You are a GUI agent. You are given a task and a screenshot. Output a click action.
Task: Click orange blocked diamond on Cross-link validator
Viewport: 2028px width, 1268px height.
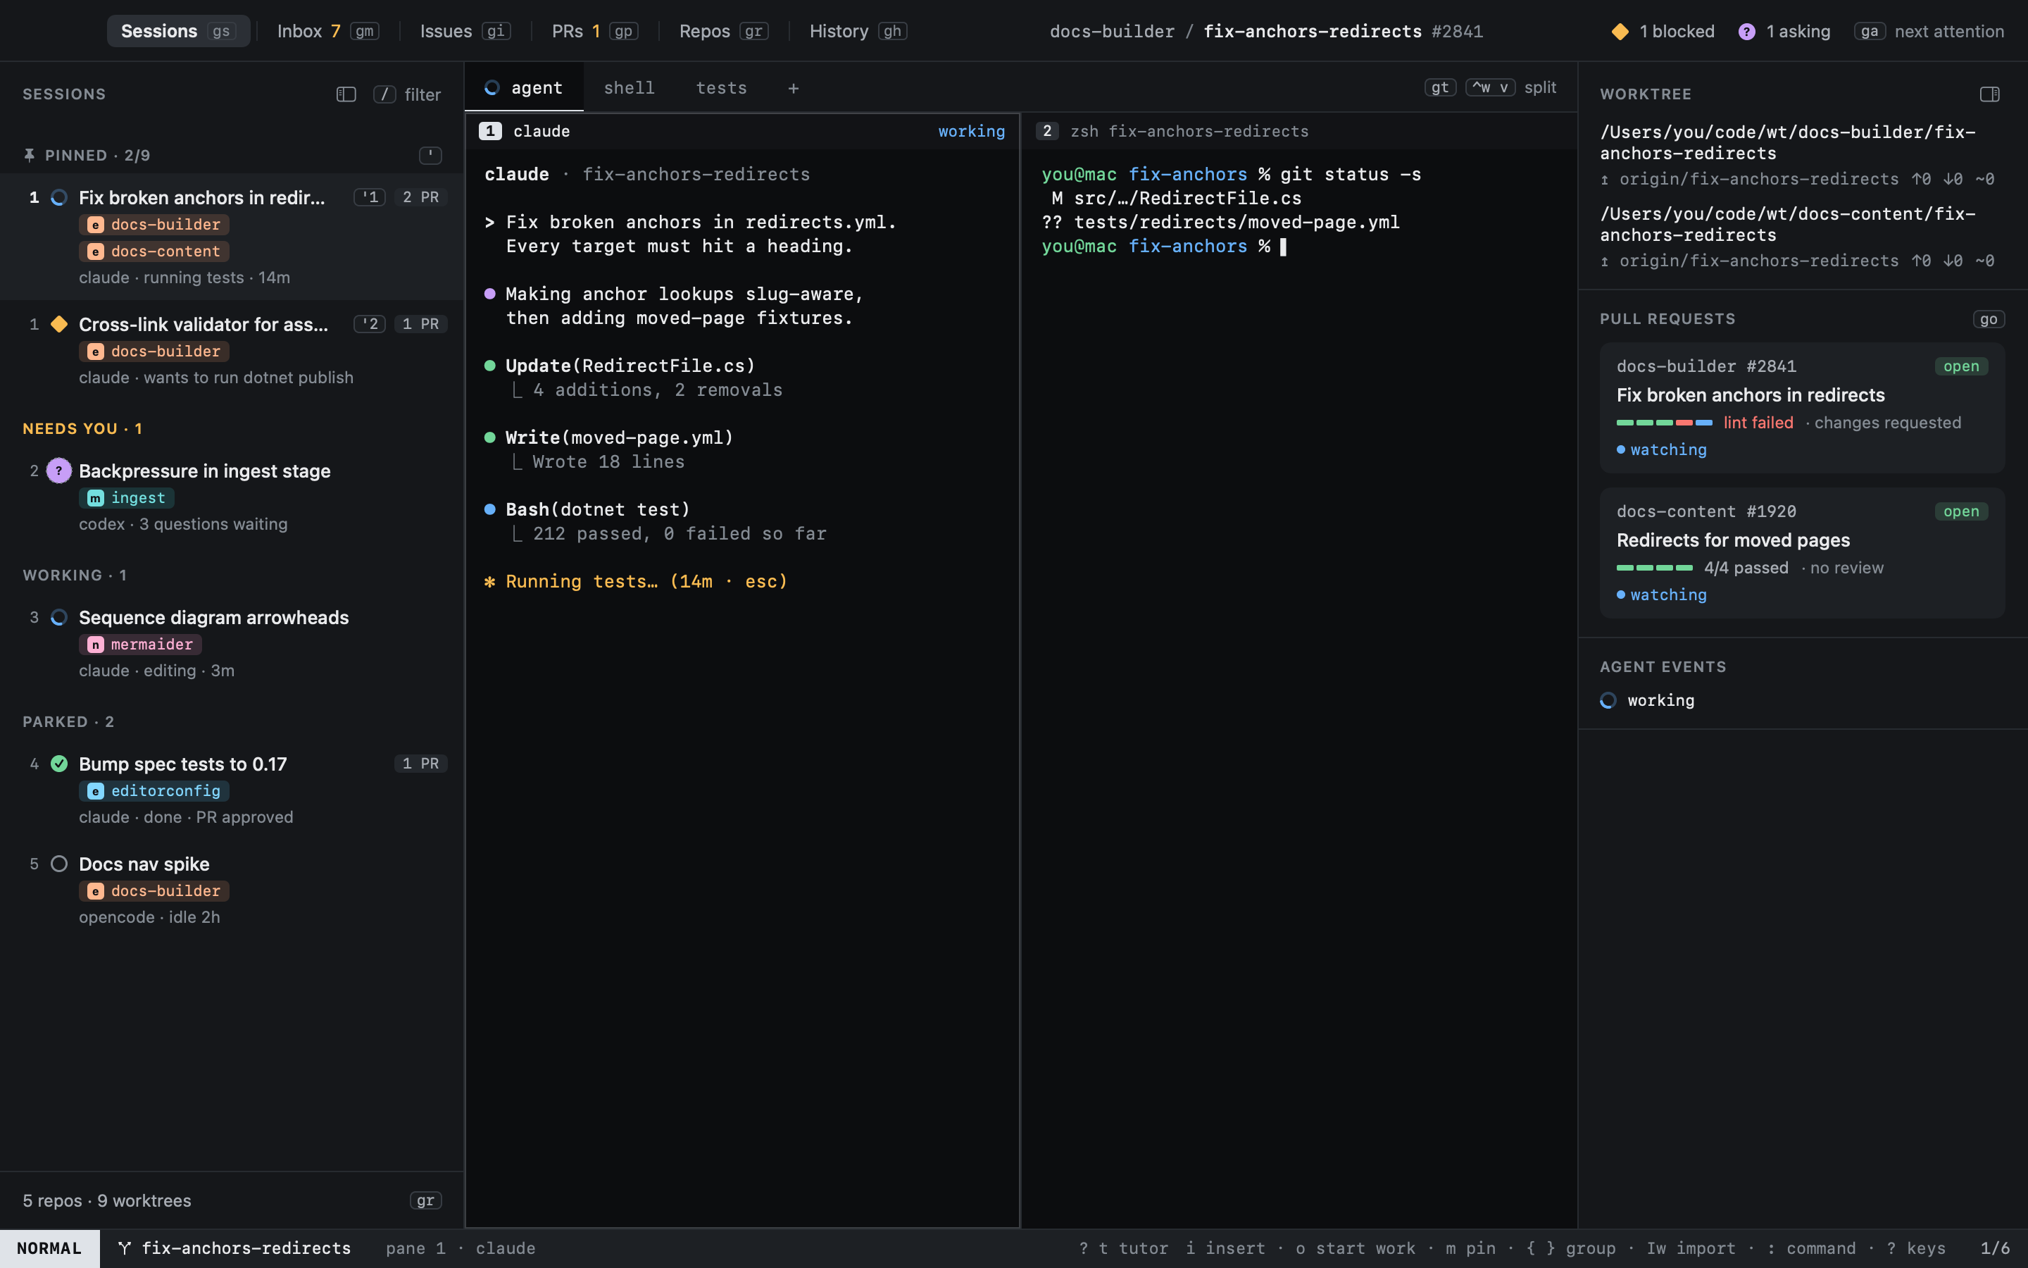(58, 325)
